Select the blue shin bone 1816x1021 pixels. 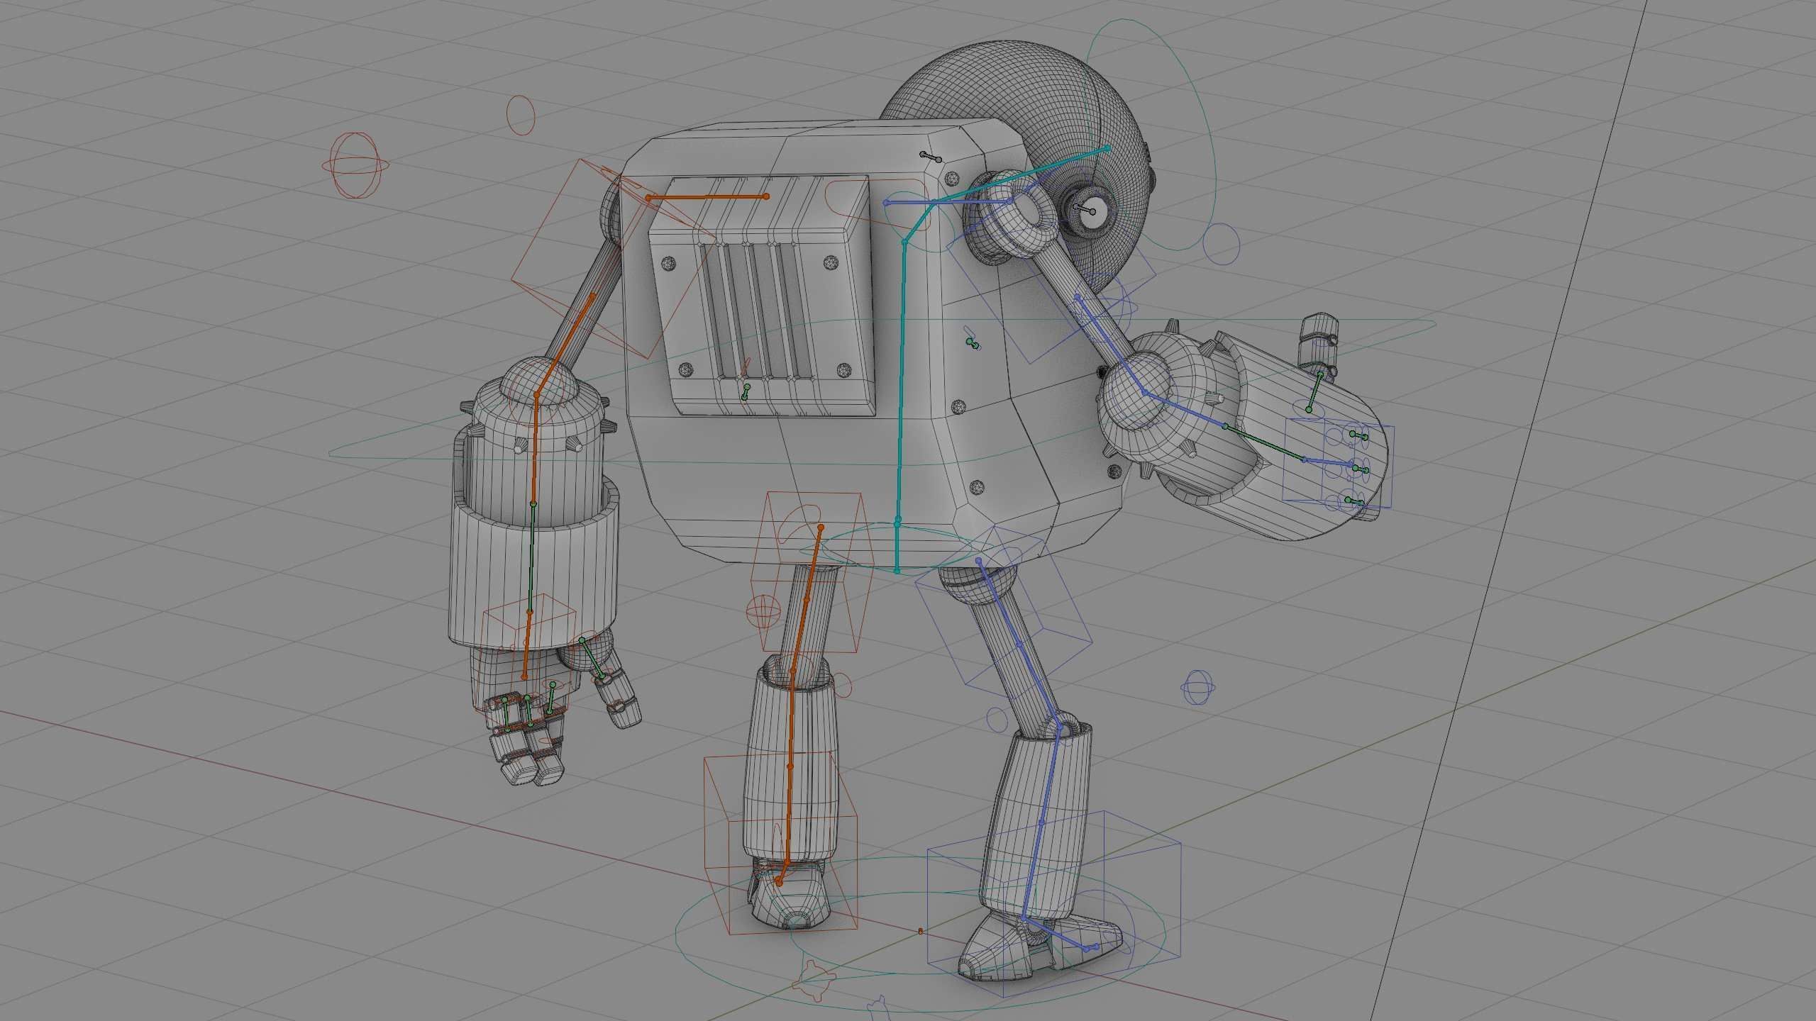pyautogui.click(x=1043, y=822)
